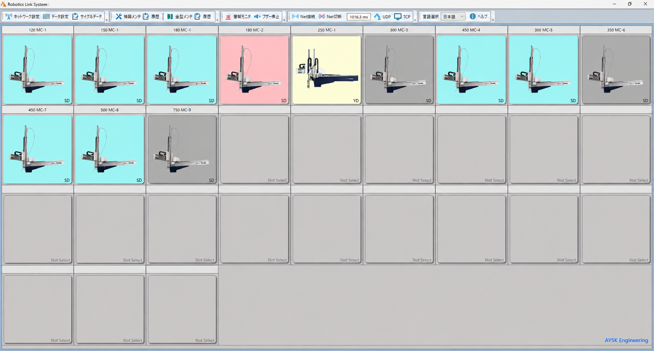Click Robotics Link System title icon
This screenshot has height=351, width=654.
[3, 4]
